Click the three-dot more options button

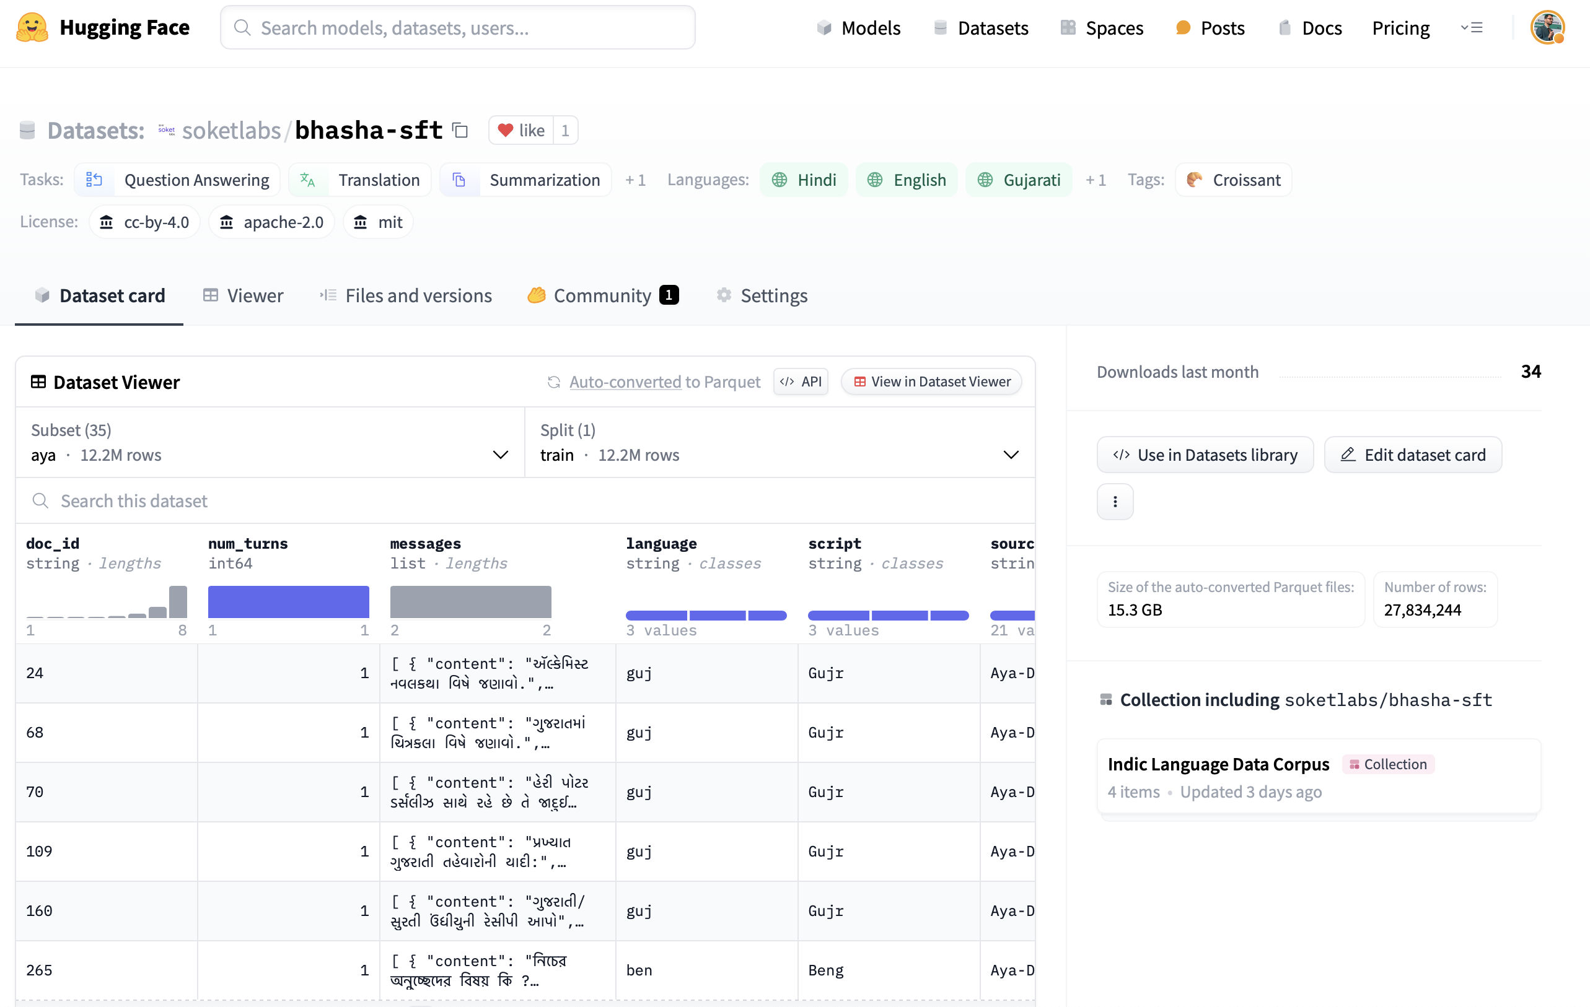point(1115,502)
